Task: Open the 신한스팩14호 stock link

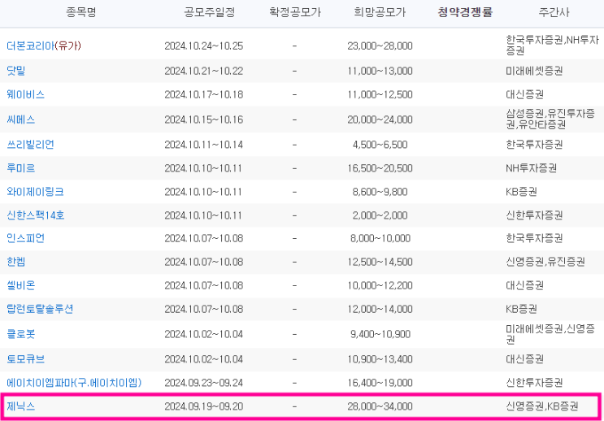Action: (x=36, y=215)
